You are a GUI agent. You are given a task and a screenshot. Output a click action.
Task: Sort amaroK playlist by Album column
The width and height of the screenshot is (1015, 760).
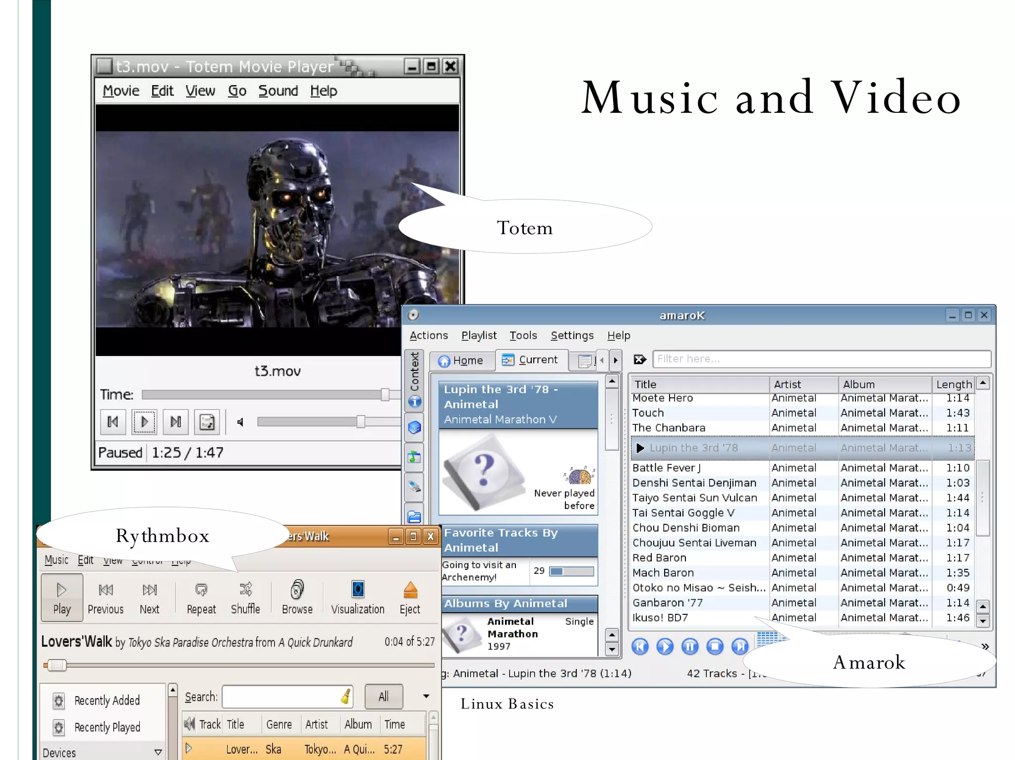coord(885,384)
